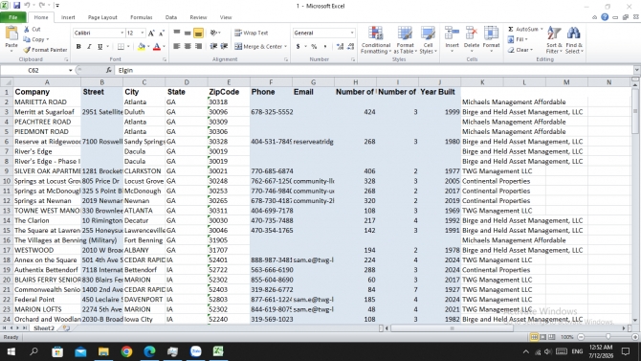
Task: Switch to the Formulas tab
Action: coord(141,17)
